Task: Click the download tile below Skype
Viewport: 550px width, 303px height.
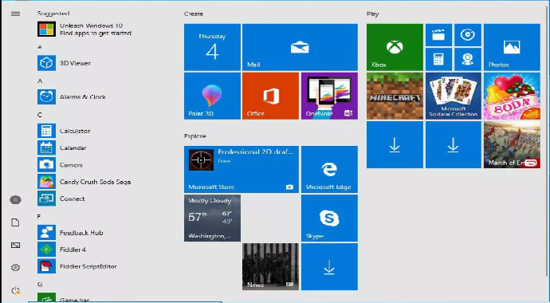Action: coord(329,267)
